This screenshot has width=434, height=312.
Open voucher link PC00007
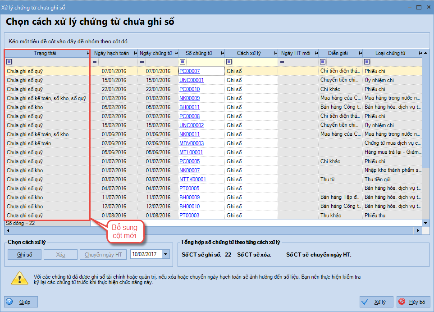(x=190, y=71)
